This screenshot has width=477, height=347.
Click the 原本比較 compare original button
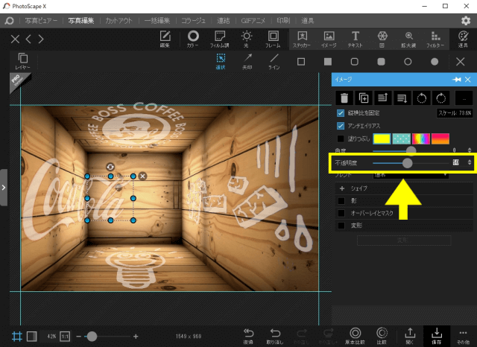(355, 336)
